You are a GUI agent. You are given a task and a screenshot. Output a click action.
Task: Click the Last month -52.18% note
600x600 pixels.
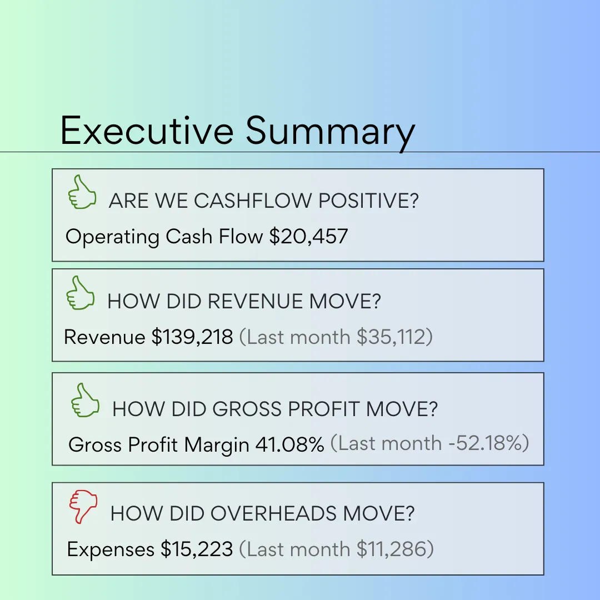pos(429,443)
